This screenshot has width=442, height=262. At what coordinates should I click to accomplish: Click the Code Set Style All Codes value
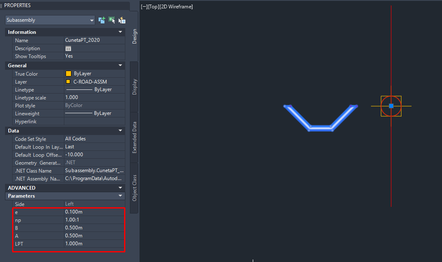[94, 139]
